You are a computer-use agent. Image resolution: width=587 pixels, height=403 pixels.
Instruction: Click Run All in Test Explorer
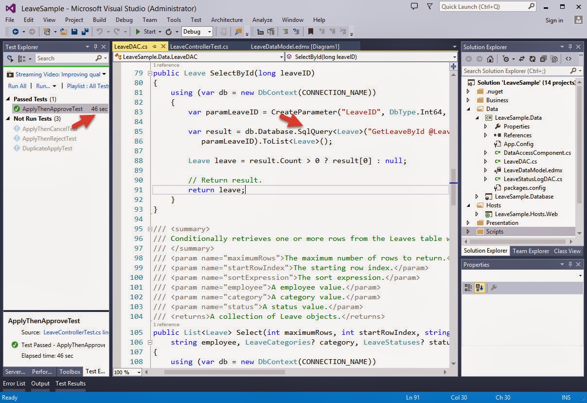[17, 86]
